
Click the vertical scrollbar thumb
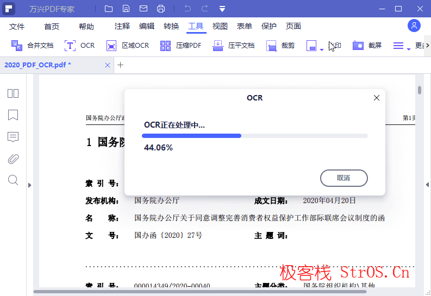coord(420,90)
